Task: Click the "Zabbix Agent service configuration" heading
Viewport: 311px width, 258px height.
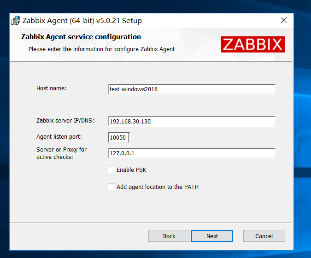Action: coord(81,37)
